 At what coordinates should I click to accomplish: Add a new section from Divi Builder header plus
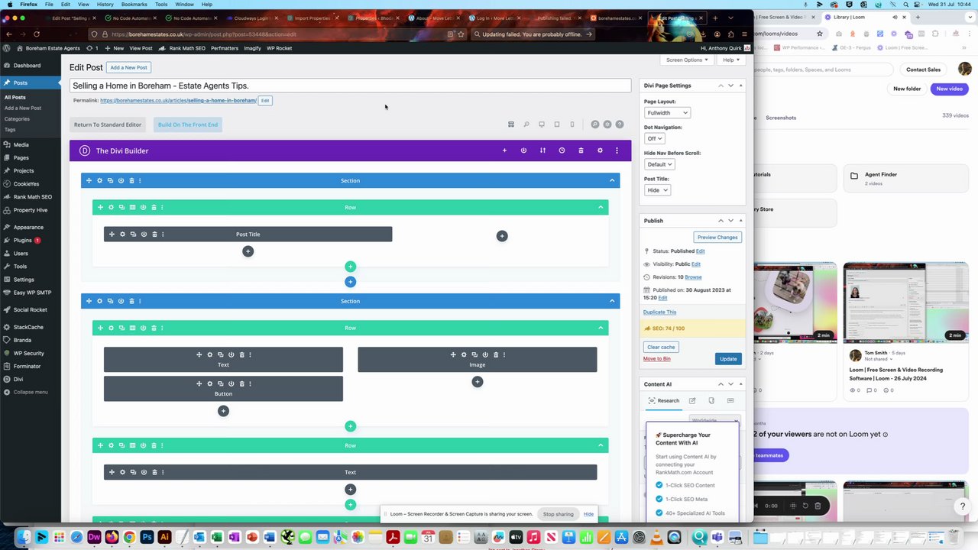pos(504,150)
